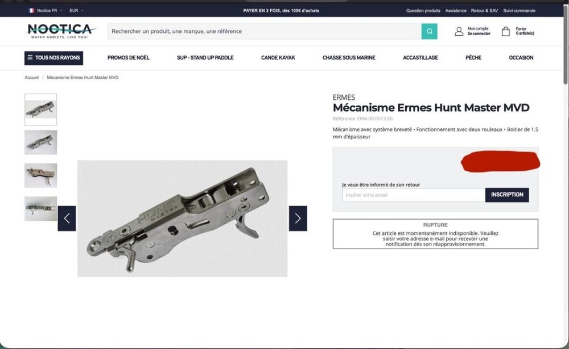Open the Suivi commande link
Viewport: 569px width, 349px height.
point(519,10)
